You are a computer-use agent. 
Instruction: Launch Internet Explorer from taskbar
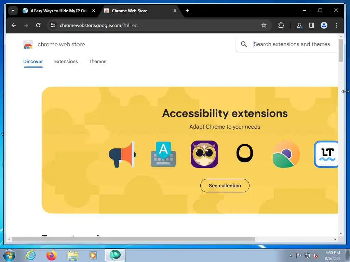click(30, 255)
